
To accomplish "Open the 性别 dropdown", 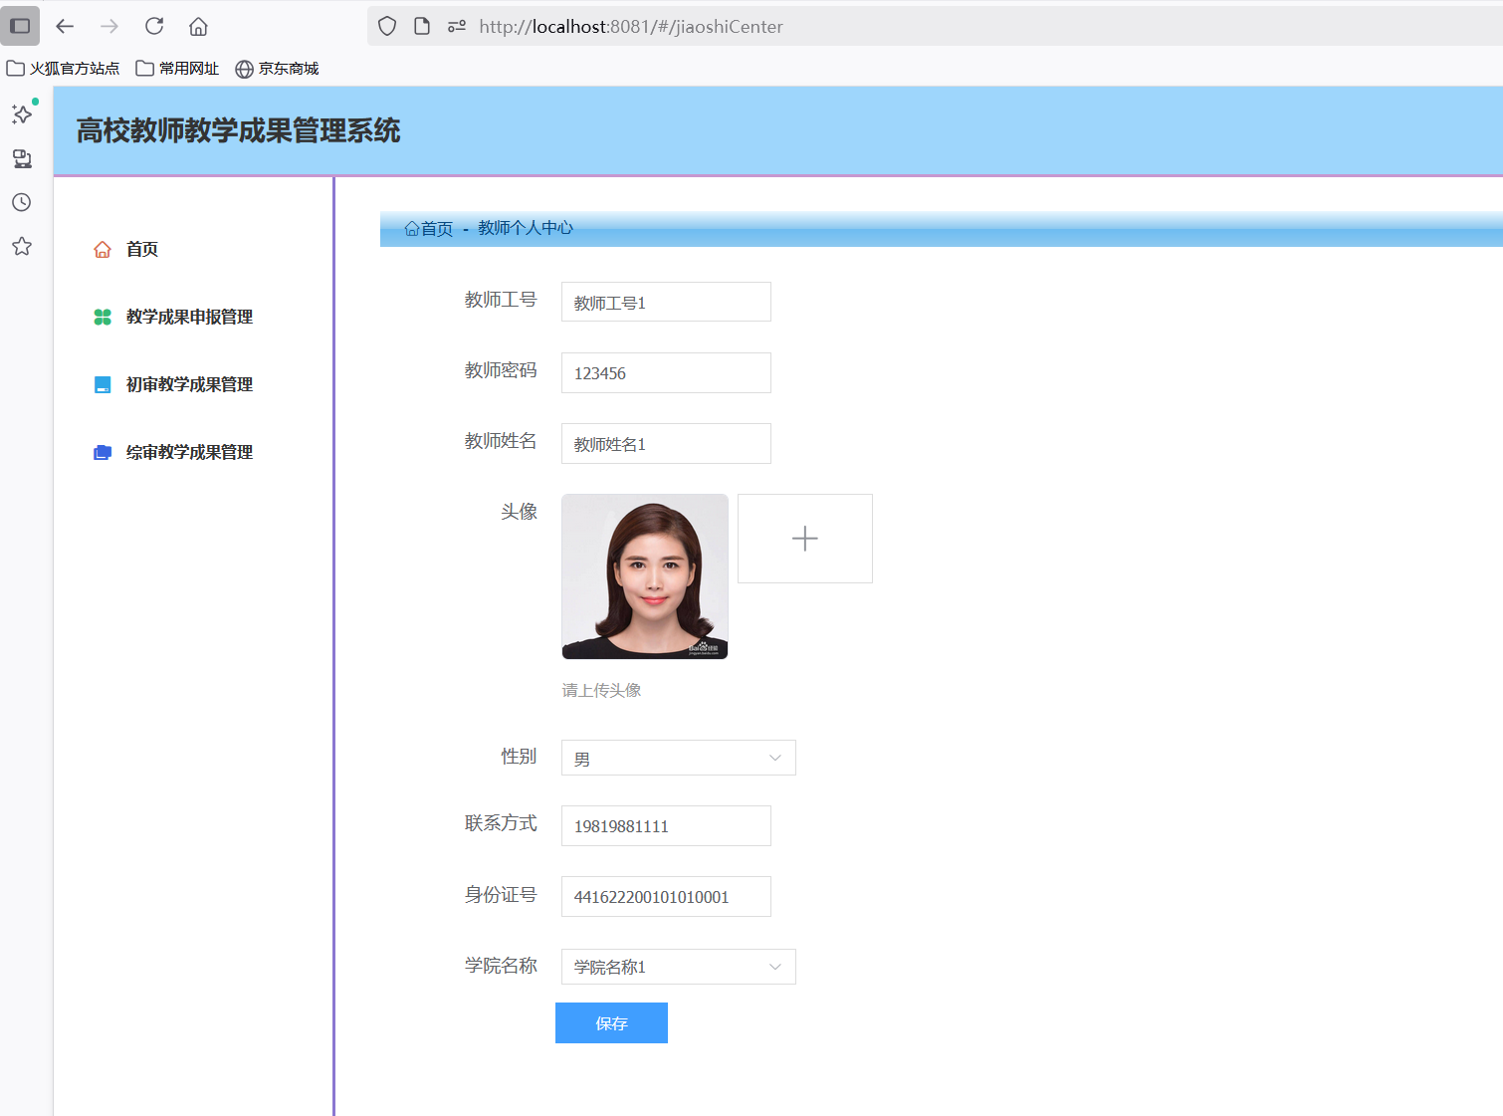I will (x=678, y=758).
